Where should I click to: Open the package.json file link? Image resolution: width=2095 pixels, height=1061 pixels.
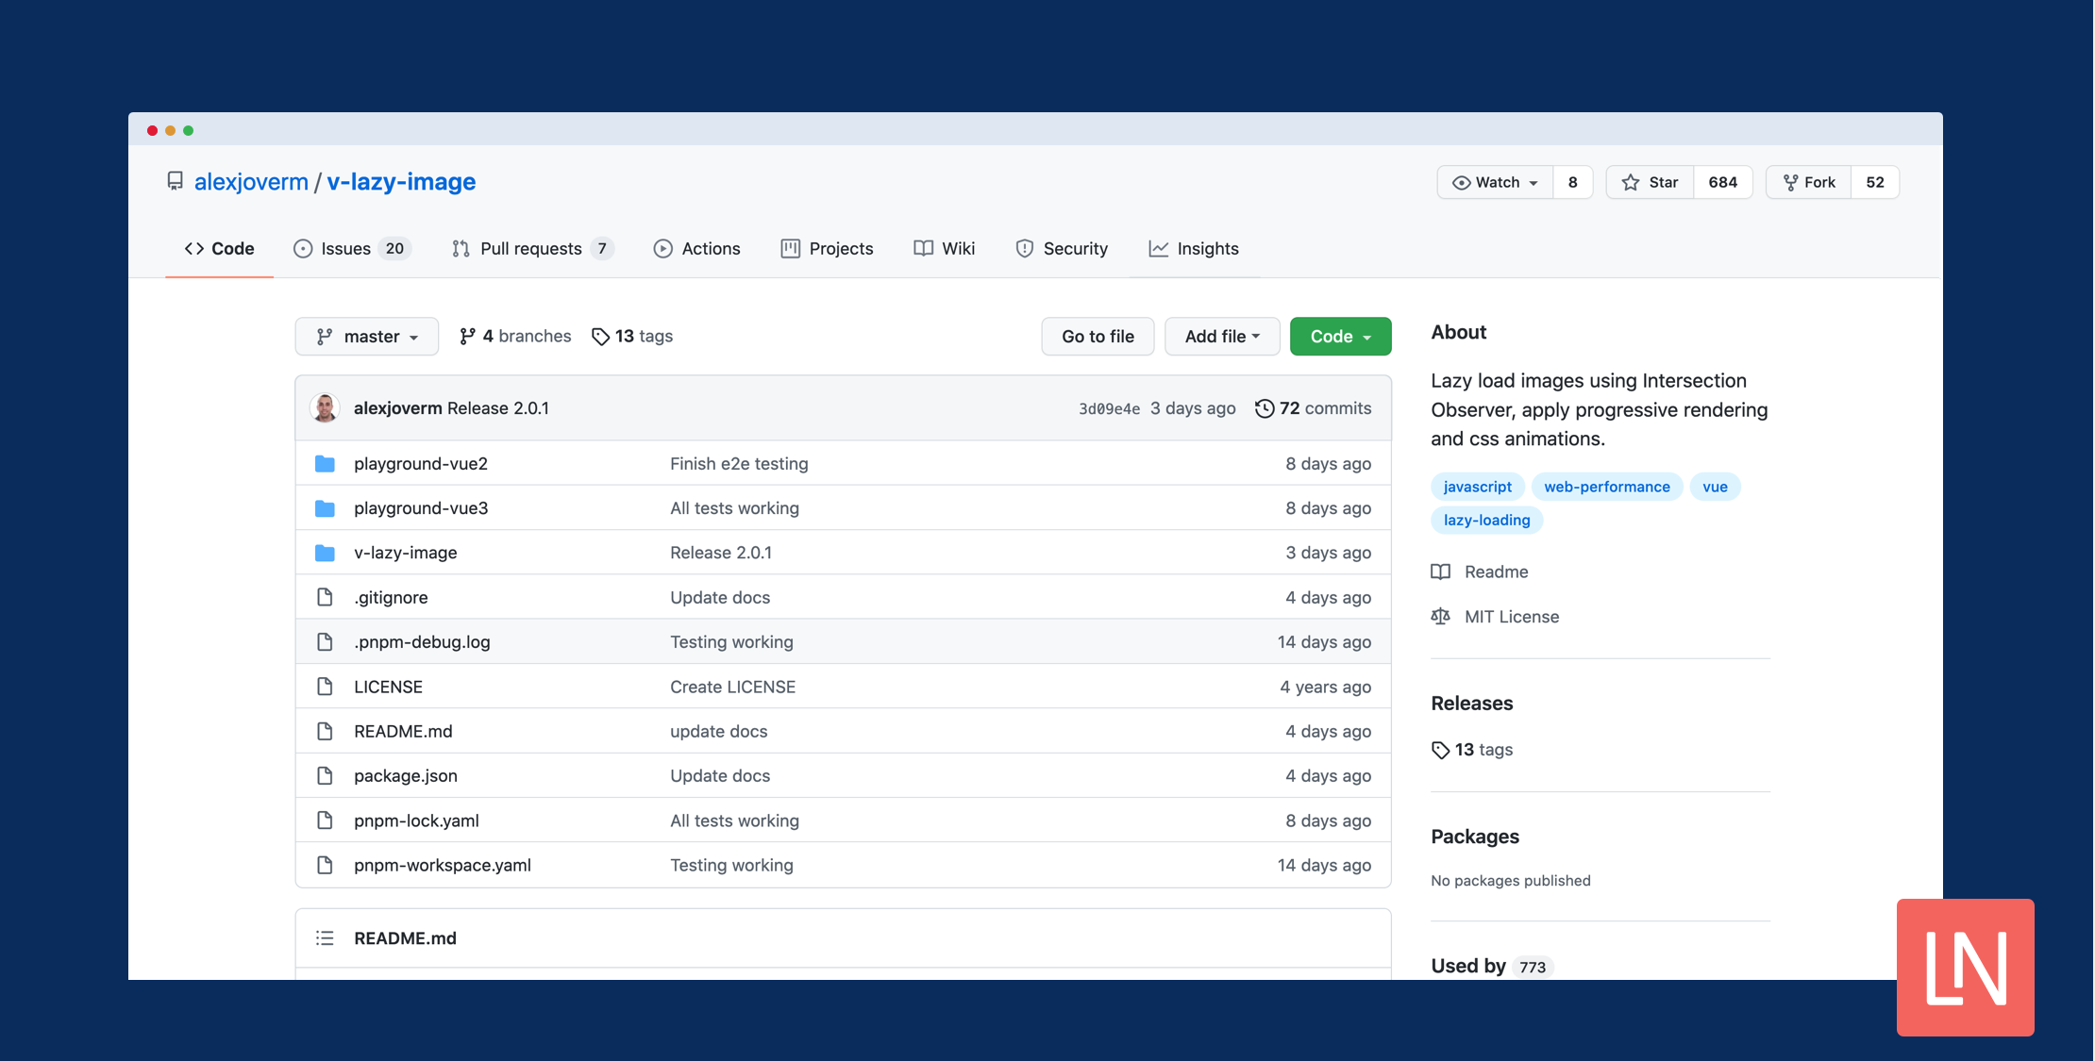point(406,775)
